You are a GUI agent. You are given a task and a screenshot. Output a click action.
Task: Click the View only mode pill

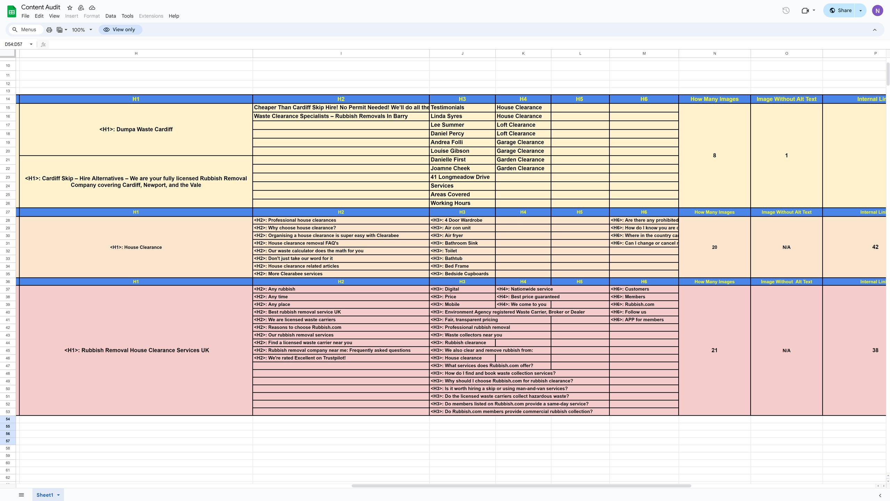[x=120, y=30]
